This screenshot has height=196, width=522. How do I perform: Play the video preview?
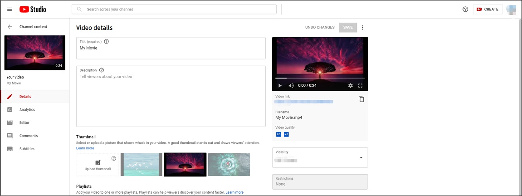coord(280,85)
